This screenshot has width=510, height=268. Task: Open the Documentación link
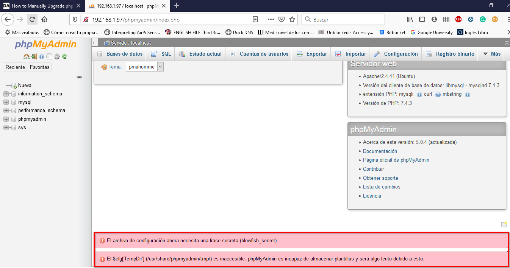click(x=380, y=151)
